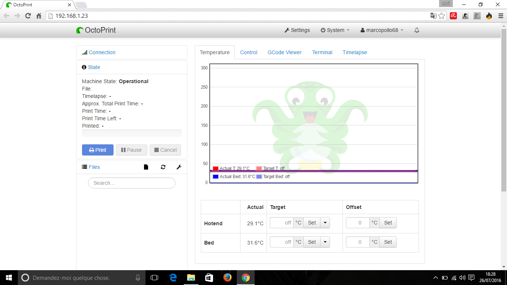This screenshot has height=285, width=507.
Task: Open the GCode Viewer tab
Action: pyautogui.click(x=285, y=52)
